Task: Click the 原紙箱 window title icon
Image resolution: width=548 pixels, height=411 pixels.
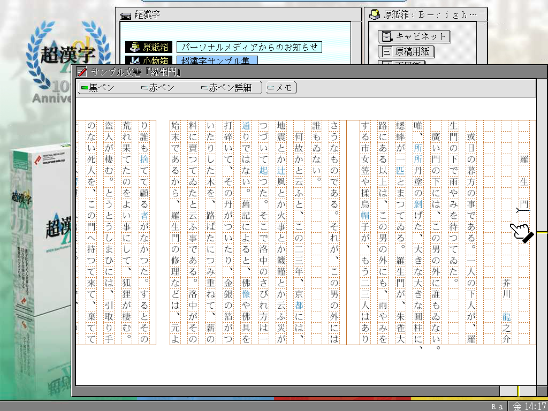Action: (x=375, y=15)
